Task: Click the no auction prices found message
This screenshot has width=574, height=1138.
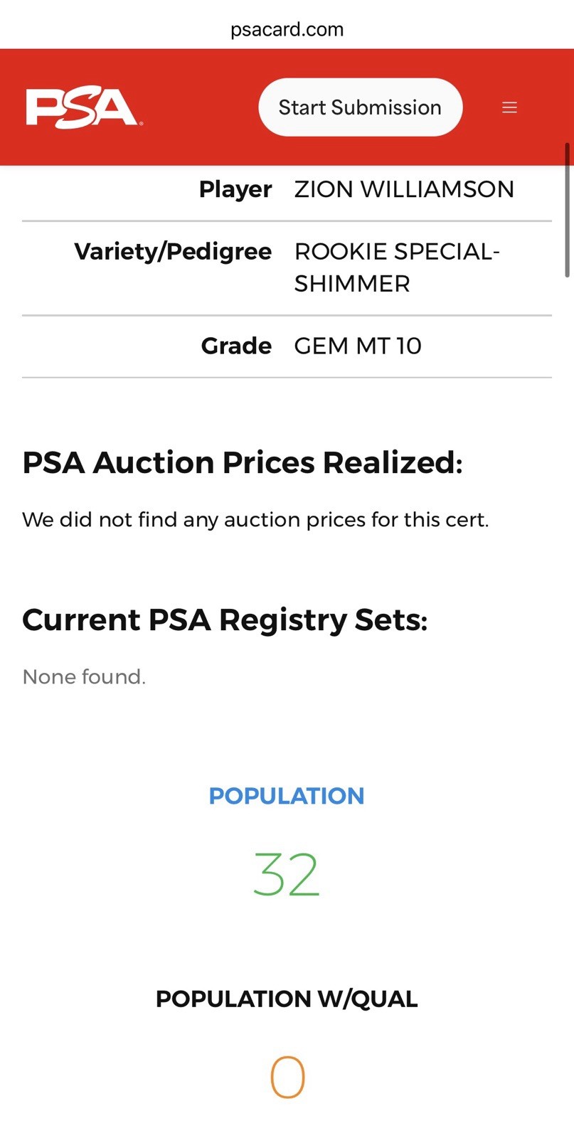Action: tap(255, 520)
